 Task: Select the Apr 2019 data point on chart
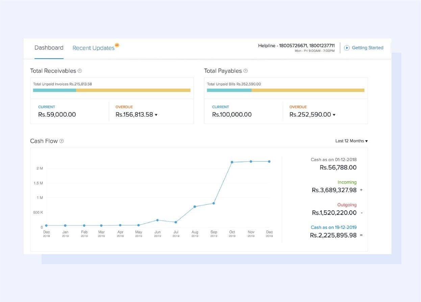120,225
